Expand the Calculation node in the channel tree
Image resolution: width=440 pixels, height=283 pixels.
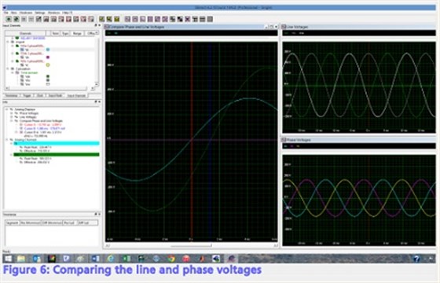click(8, 69)
